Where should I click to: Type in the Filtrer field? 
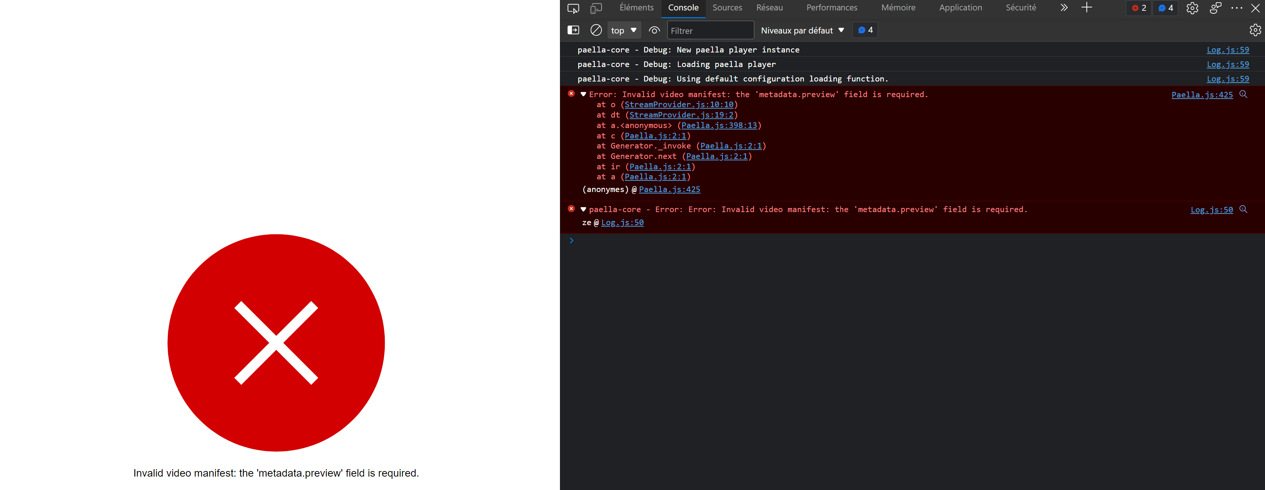coord(710,30)
